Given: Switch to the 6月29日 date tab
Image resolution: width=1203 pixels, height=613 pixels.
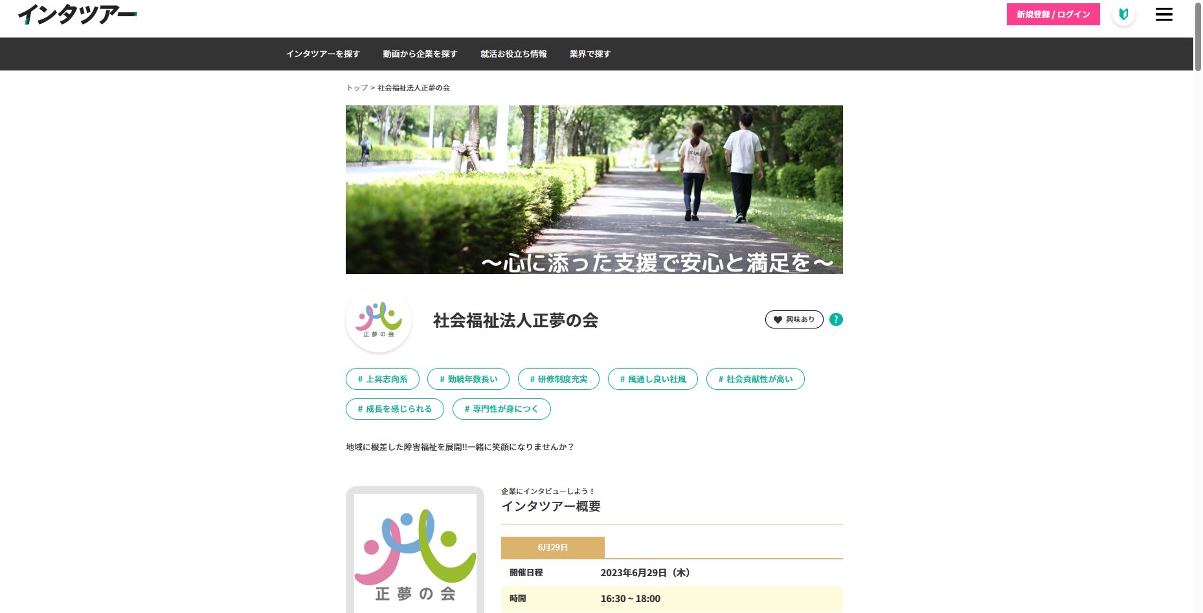Looking at the screenshot, I should click(553, 547).
